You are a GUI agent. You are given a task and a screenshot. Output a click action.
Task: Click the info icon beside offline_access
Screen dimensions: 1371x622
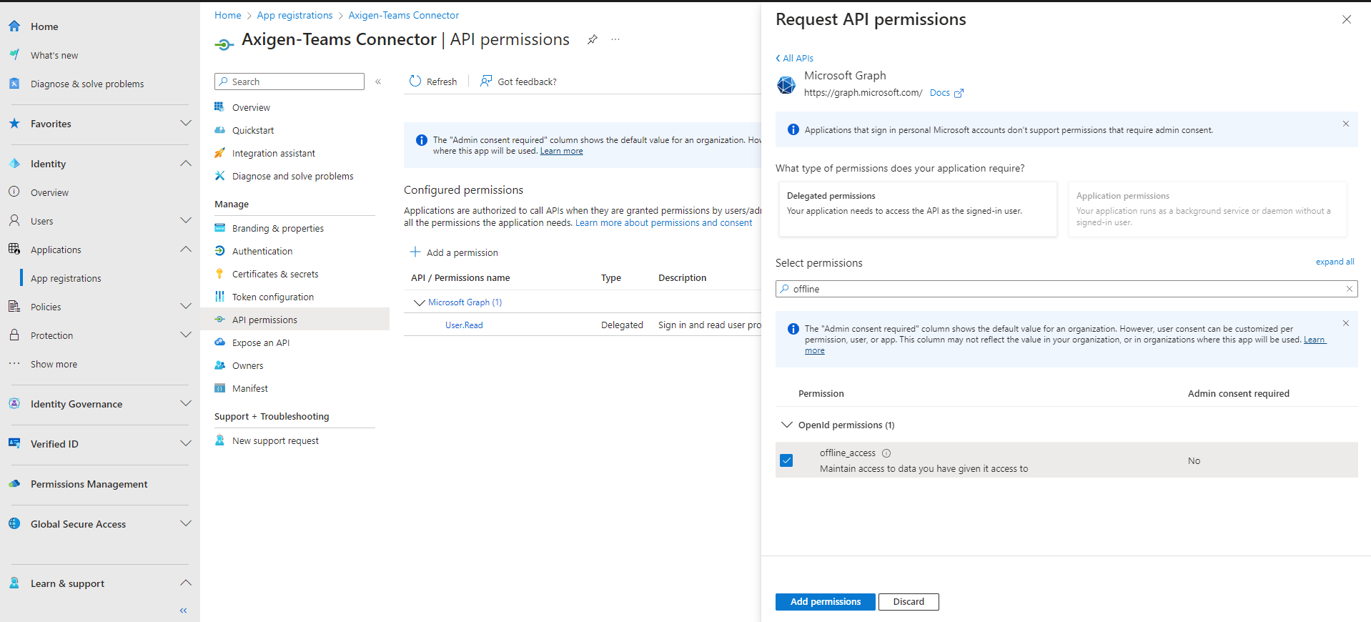click(886, 453)
